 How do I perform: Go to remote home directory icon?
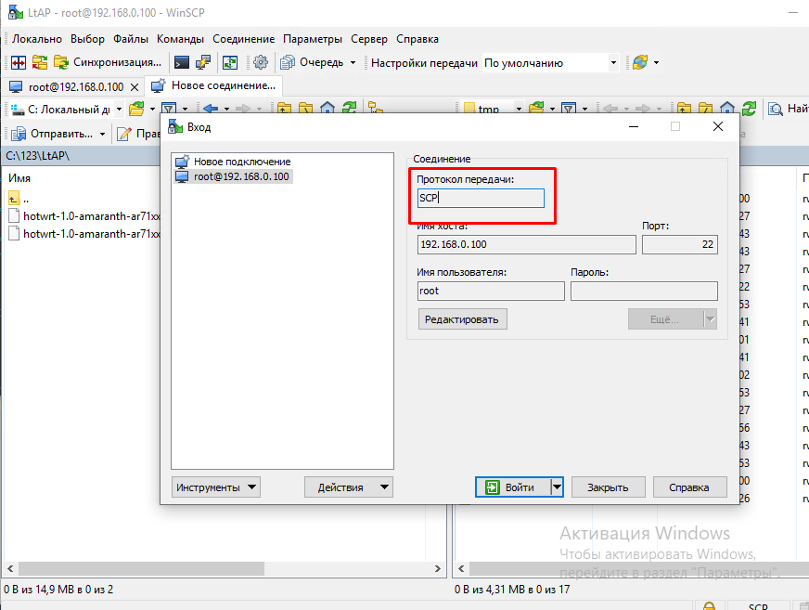coord(727,109)
